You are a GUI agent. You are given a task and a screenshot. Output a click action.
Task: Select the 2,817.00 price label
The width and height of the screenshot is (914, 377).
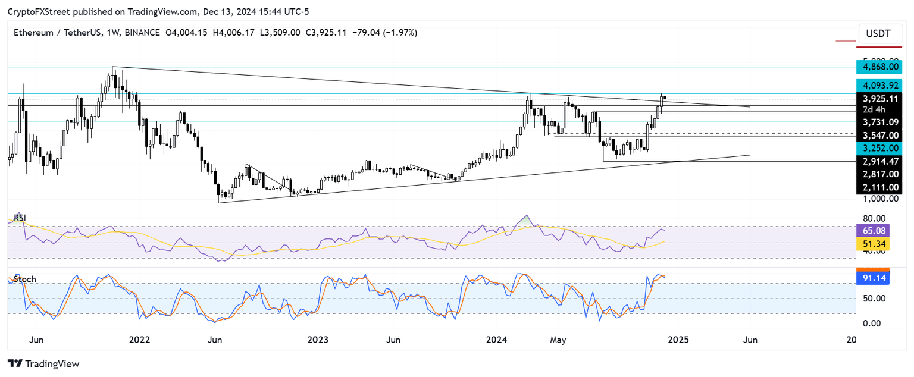(878, 174)
